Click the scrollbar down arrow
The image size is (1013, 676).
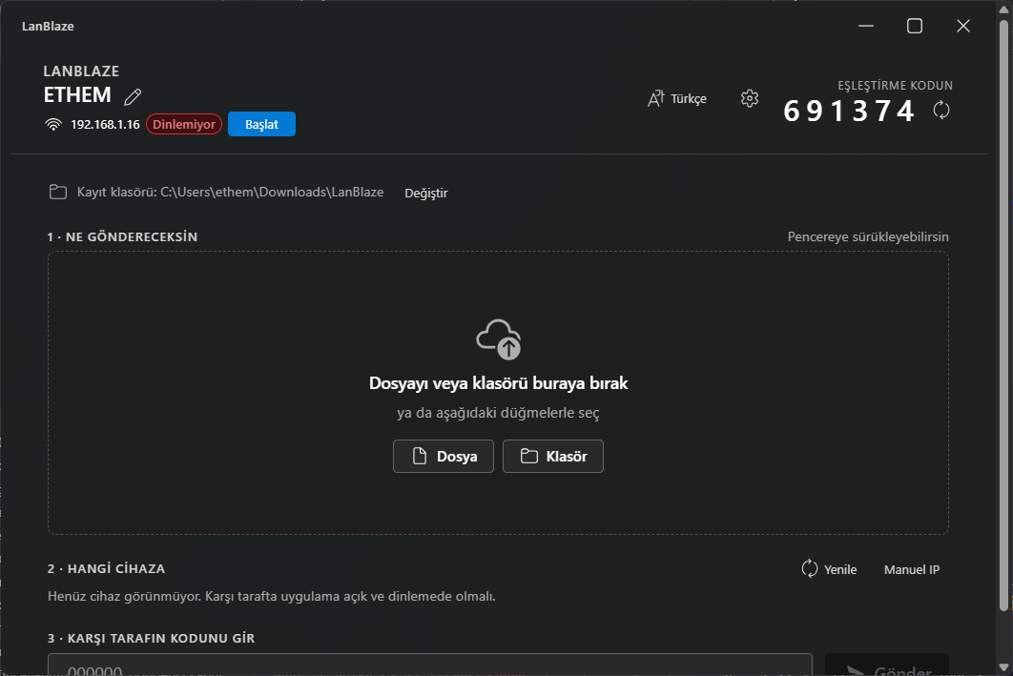point(1003,667)
